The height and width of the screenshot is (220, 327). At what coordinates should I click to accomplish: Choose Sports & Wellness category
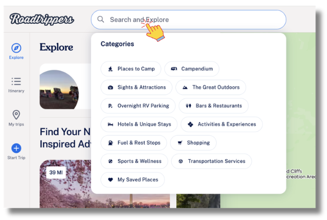(134, 161)
